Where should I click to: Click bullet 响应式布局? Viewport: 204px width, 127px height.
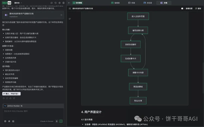pyautogui.click(x=10, y=74)
